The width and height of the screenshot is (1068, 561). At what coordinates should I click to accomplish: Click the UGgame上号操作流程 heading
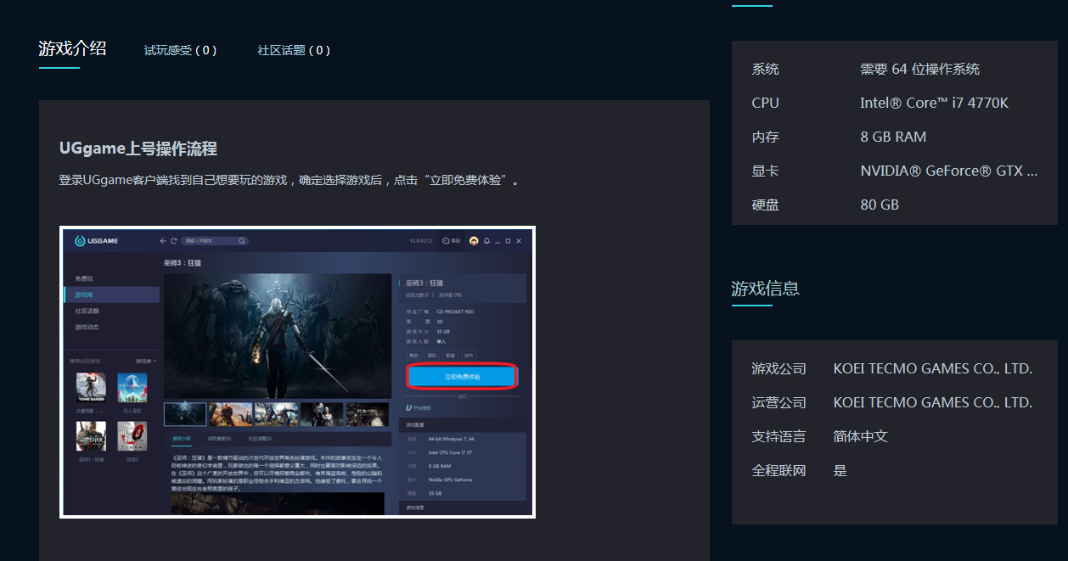138,149
